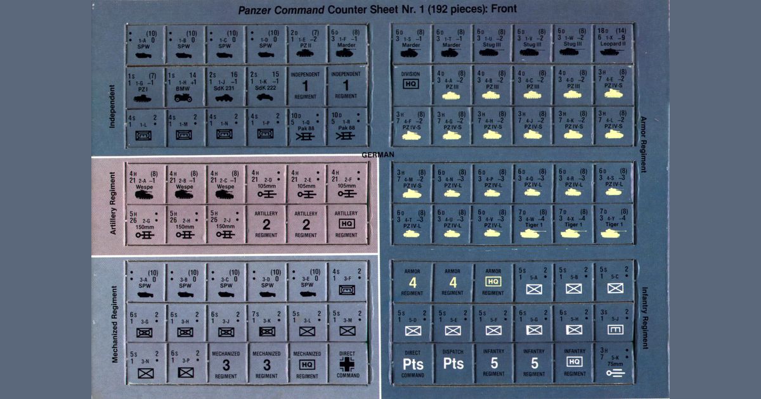Select the PZ II tank counter
The width and height of the screenshot is (761, 399).
pos(307,43)
